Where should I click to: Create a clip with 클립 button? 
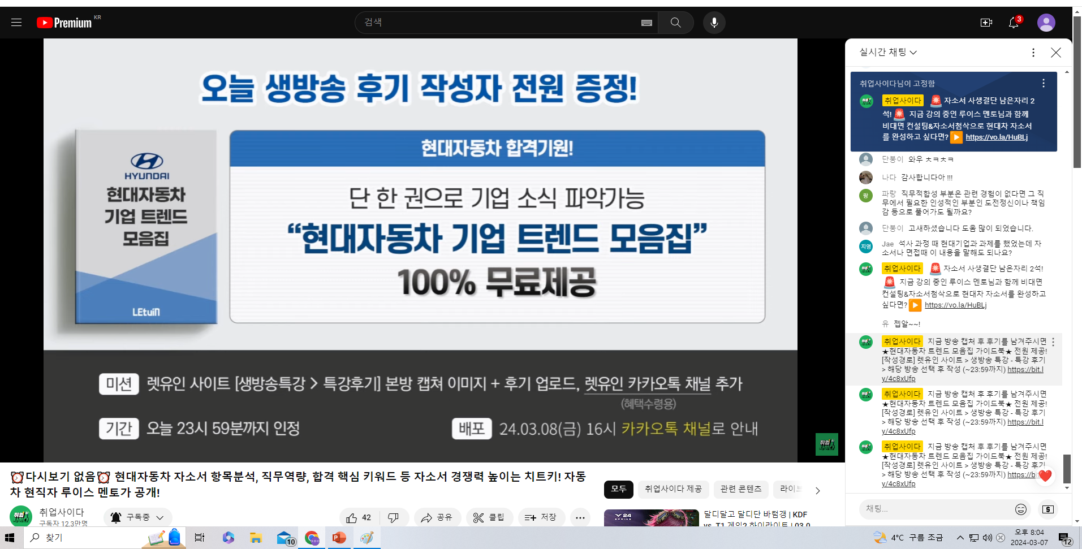point(489,517)
